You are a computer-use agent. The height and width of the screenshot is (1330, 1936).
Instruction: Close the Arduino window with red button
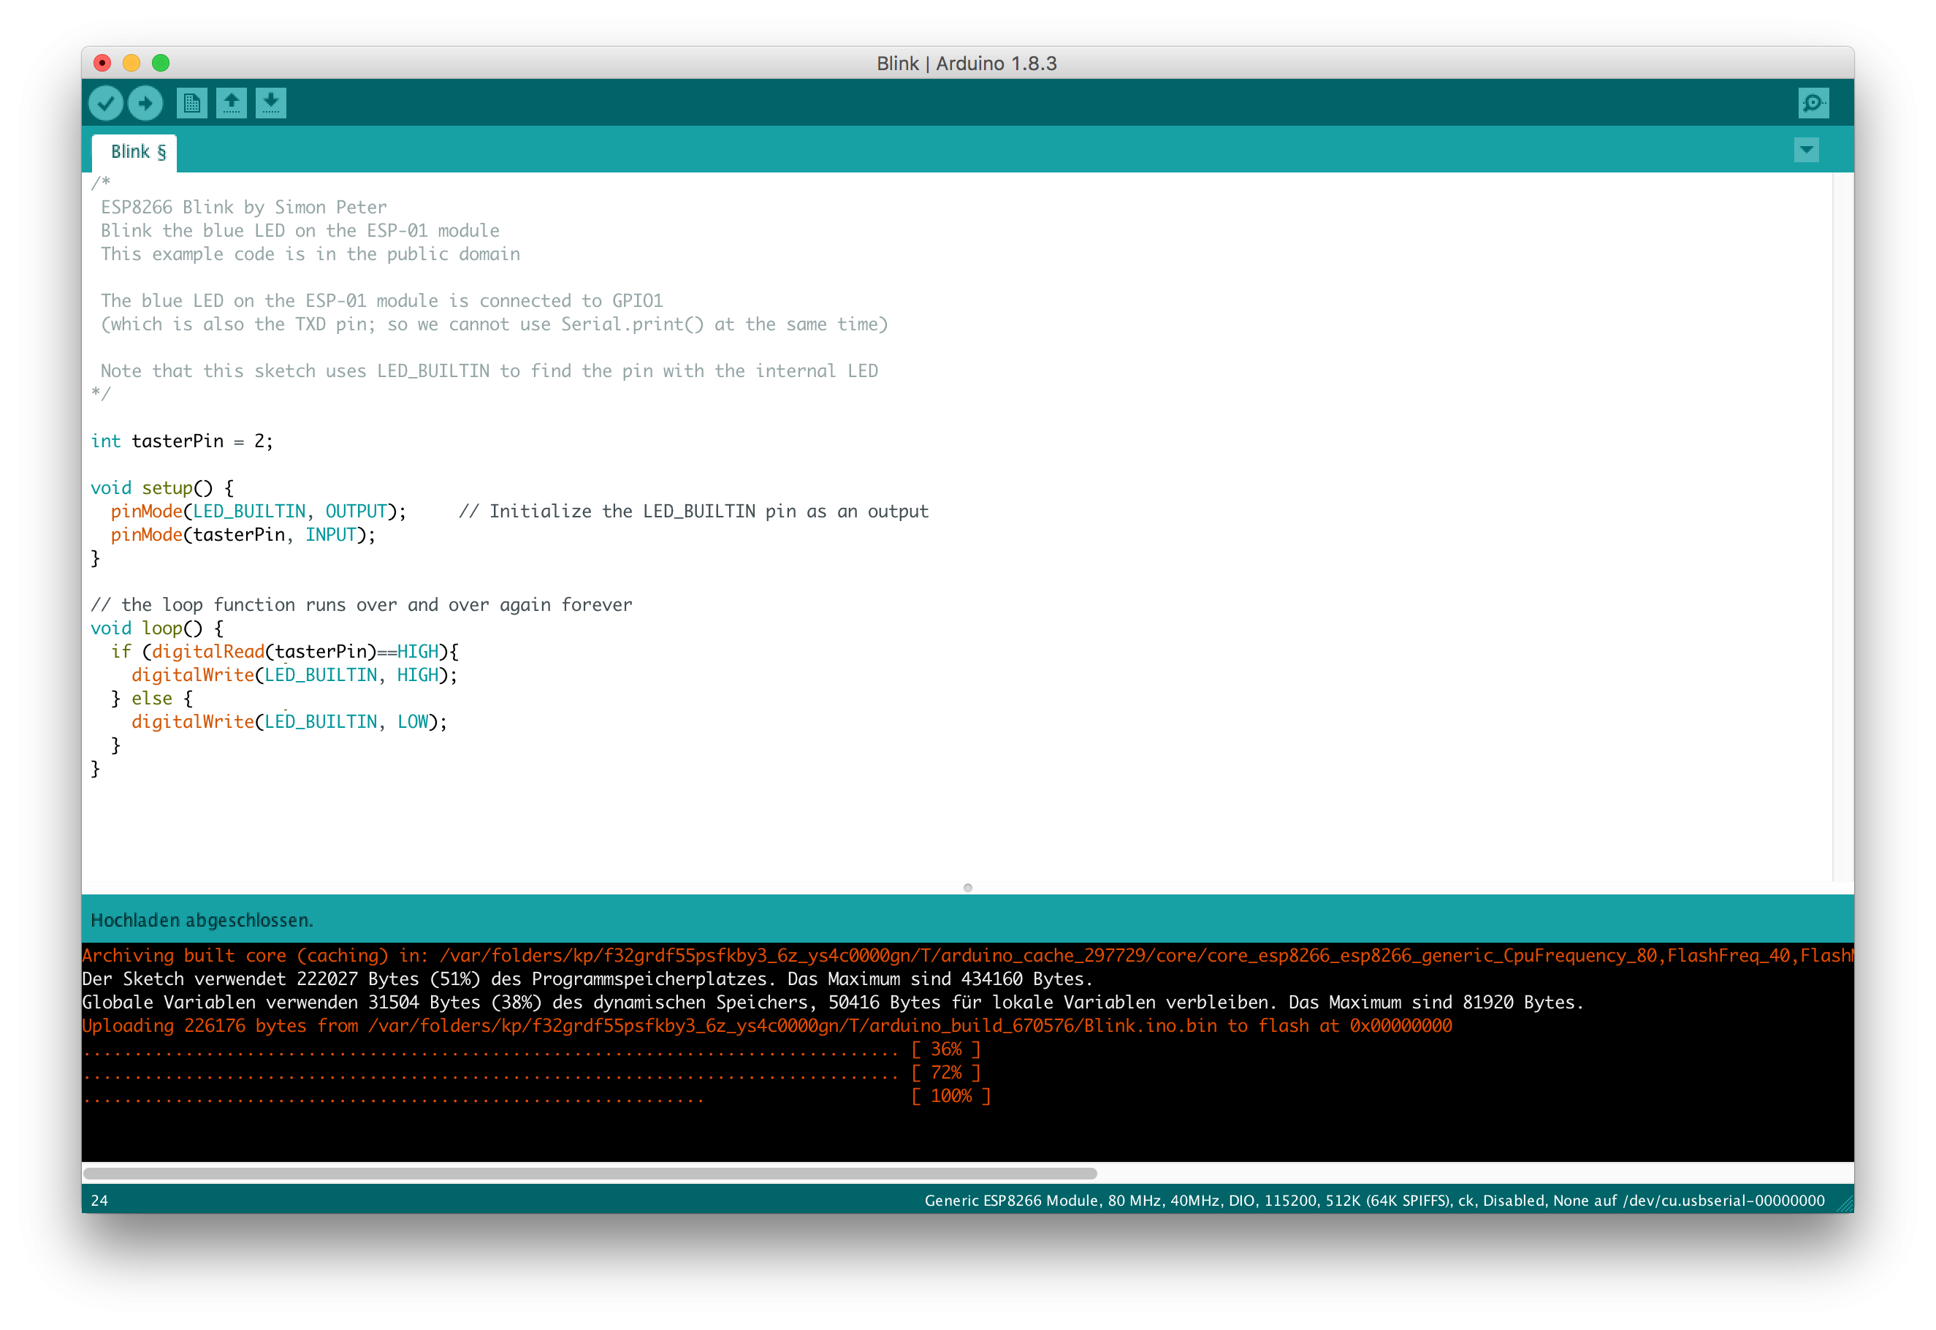pyautogui.click(x=102, y=64)
